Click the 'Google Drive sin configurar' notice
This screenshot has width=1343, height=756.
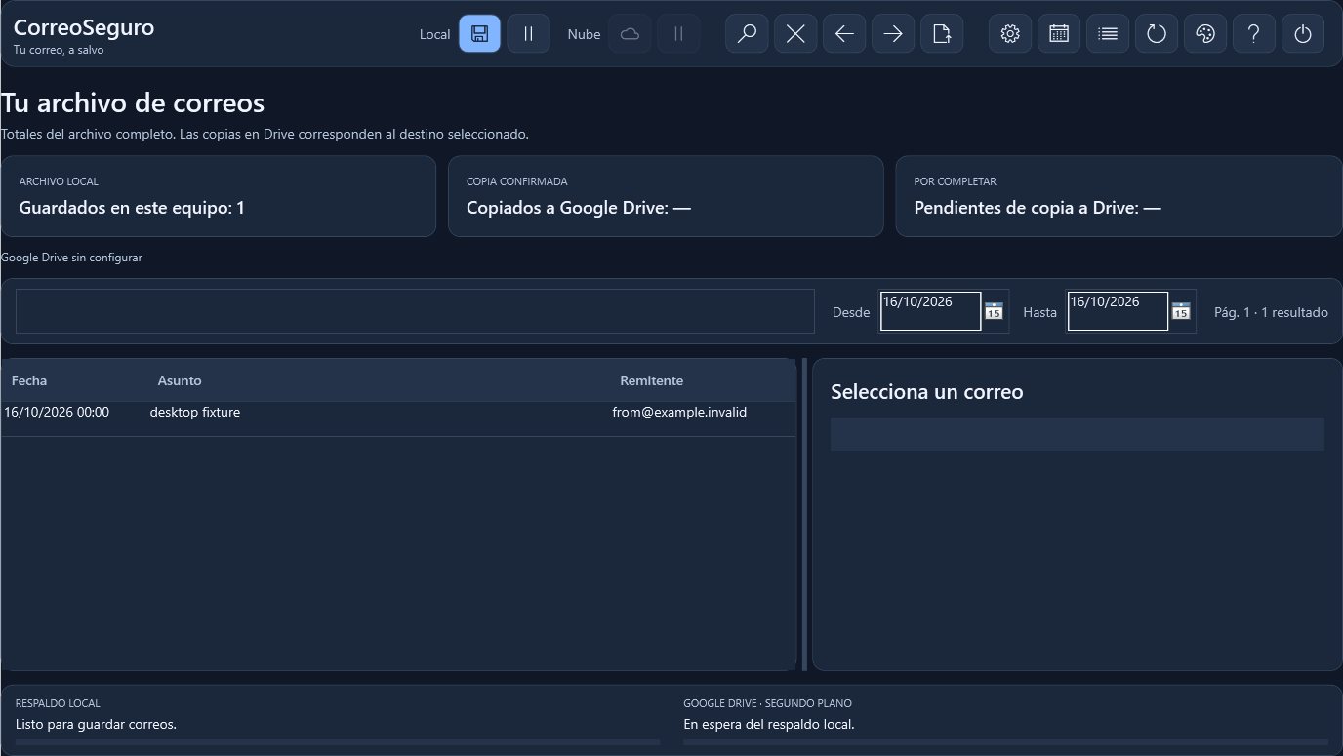tap(71, 258)
